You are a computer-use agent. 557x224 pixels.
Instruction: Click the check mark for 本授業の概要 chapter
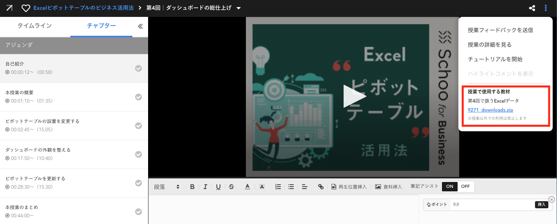coord(138,97)
